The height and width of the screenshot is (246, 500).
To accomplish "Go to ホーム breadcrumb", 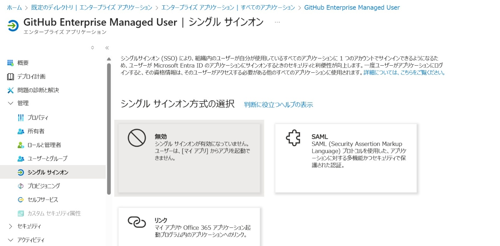I will [14, 7].
